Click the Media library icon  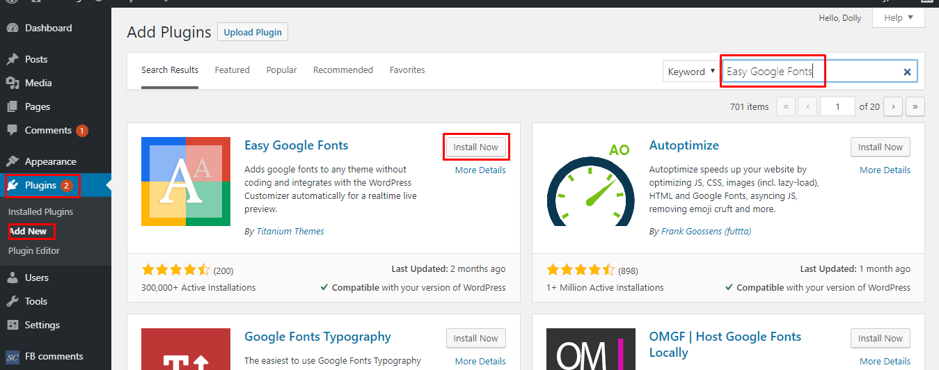tap(13, 83)
